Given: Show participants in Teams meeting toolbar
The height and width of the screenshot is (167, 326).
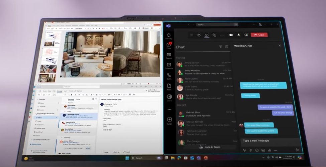Looking at the screenshot, I should [199, 35].
